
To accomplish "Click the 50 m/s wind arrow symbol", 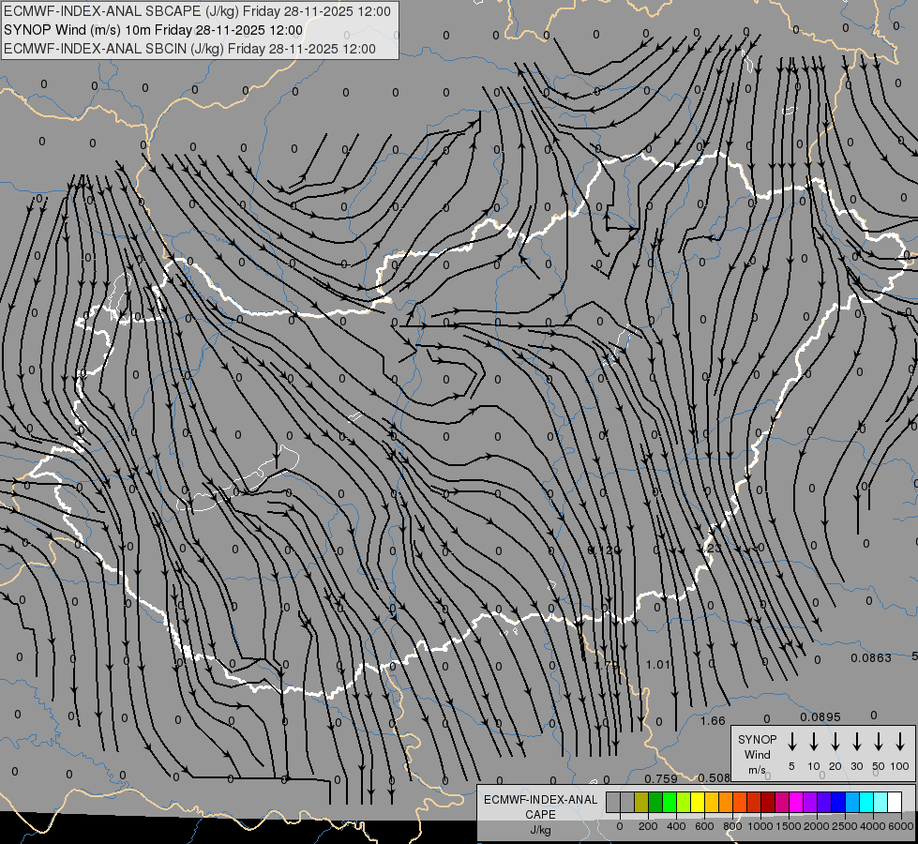I will (879, 742).
